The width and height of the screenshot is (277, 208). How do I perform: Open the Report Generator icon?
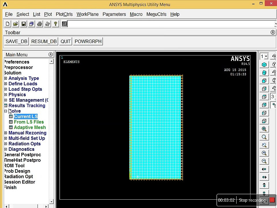click(x=48, y=24)
